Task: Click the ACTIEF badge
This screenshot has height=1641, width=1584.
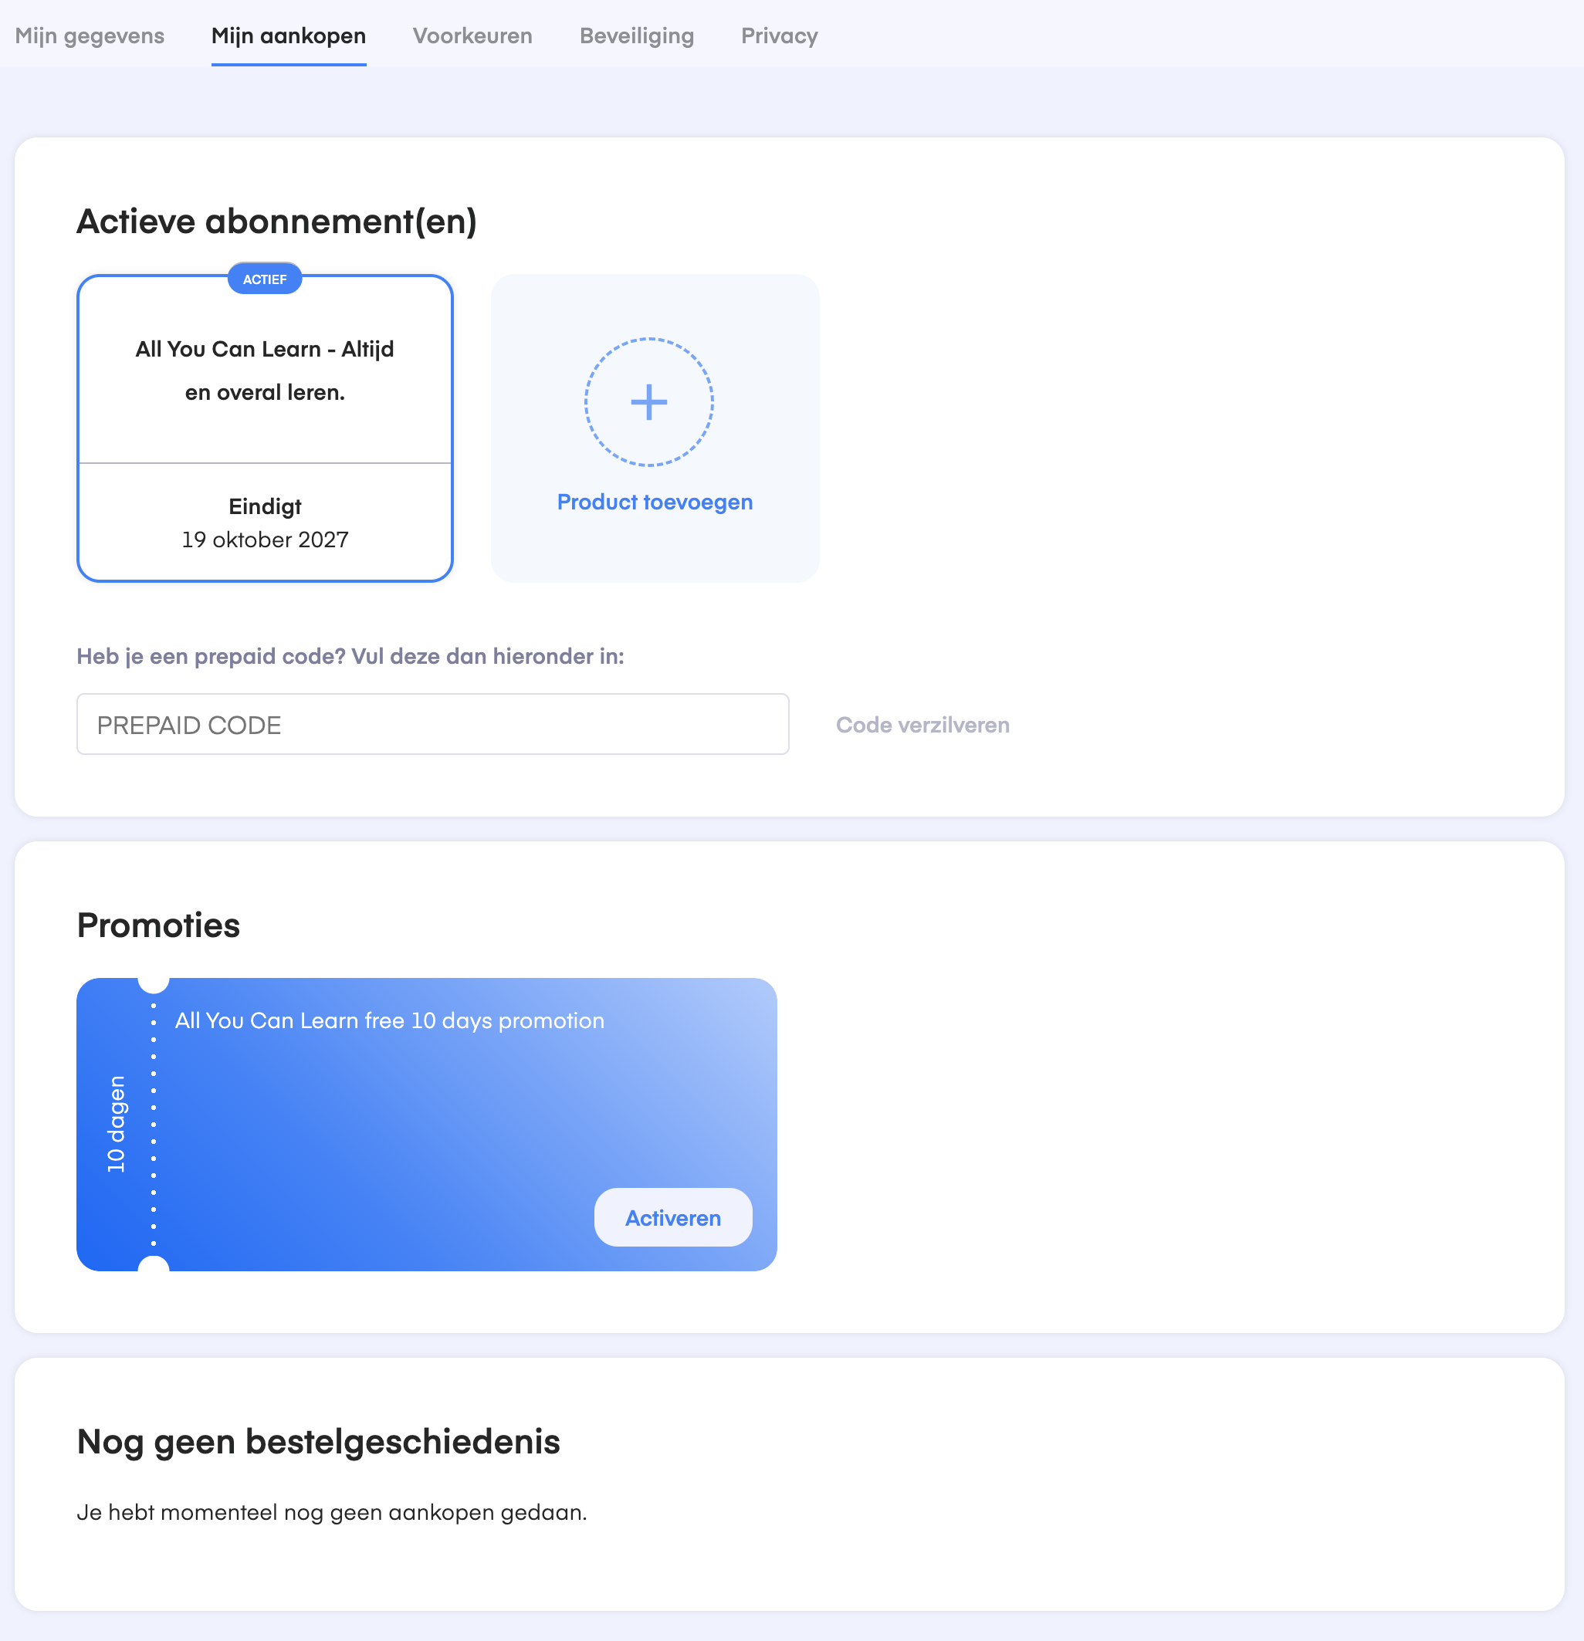Action: click(x=265, y=279)
